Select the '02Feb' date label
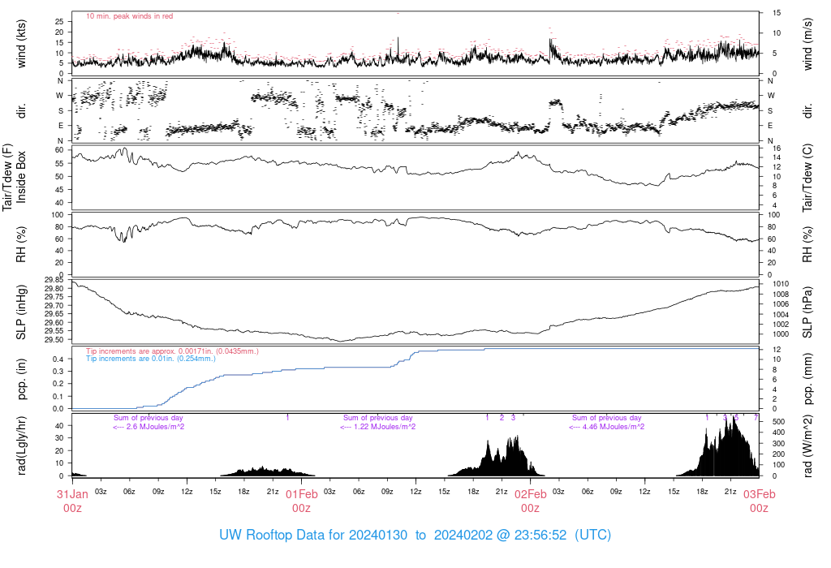Viewport: 831px width, 568px height. [x=531, y=494]
